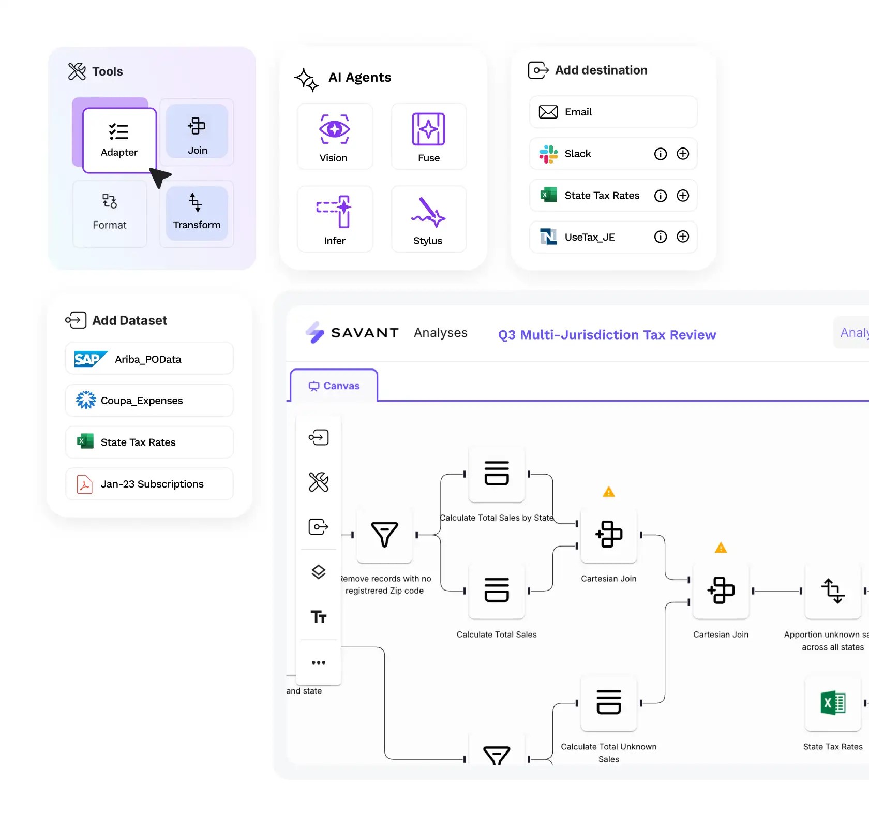Screen dimensions: 869x826
Task: Add the Slack destination with the plus button
Action: 683,153
